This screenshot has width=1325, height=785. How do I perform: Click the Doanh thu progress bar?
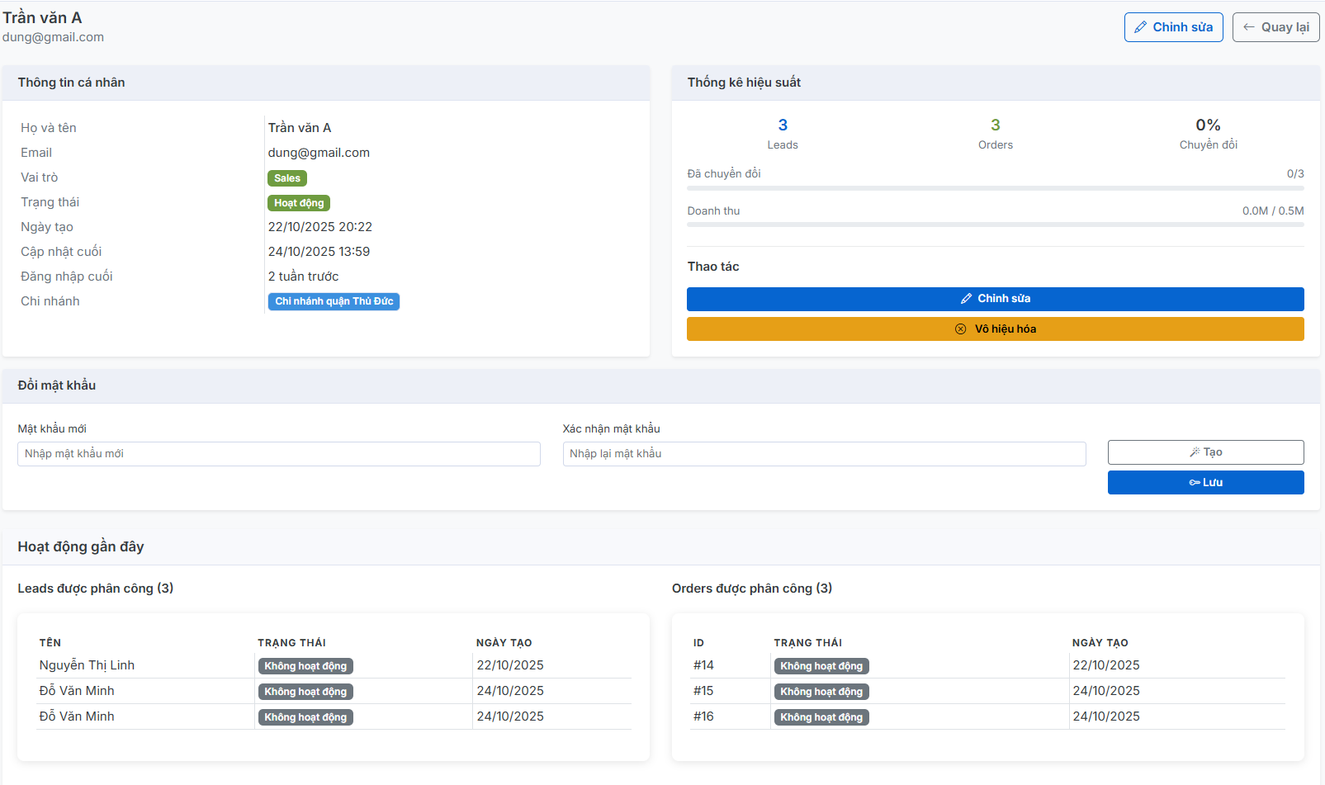(x=995, y=225)
